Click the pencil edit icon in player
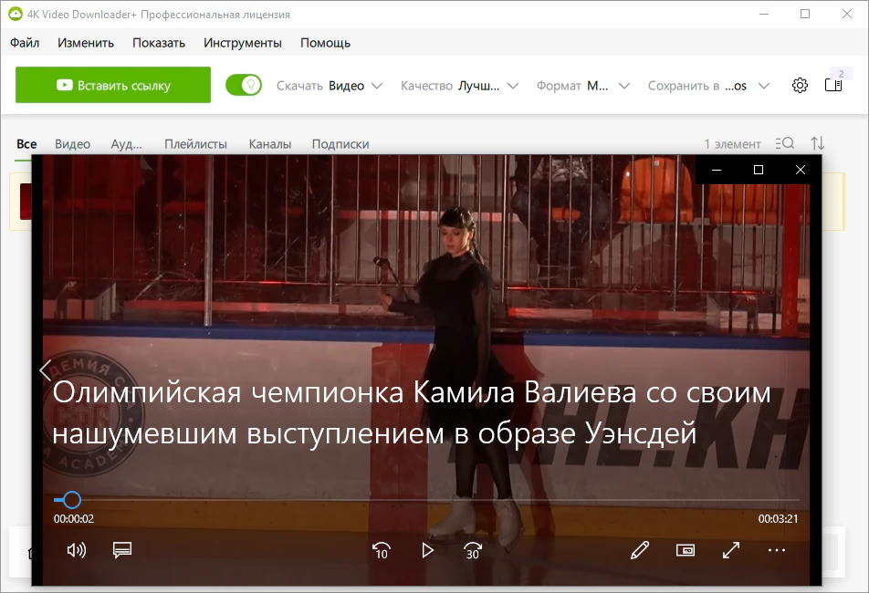The image size is (869, 593). coord(640,550)
